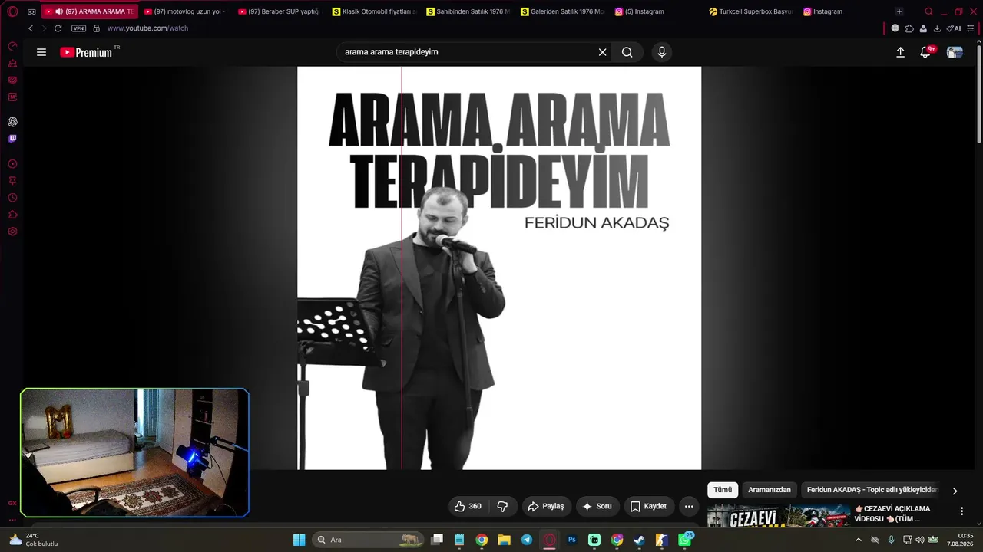Open the GX speedometer control icon
The width and height of the screenshot is (983, 552).
pyautogui.click(x=12, y=46)
